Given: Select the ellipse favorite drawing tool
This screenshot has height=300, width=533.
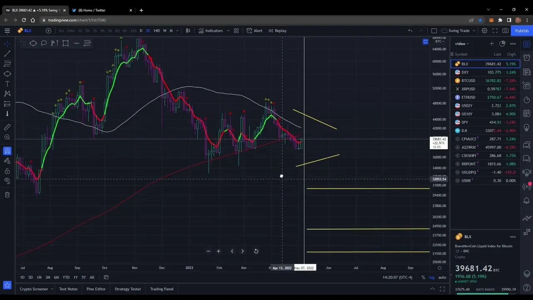Looking at the screenshot, I should pos(33,43).
